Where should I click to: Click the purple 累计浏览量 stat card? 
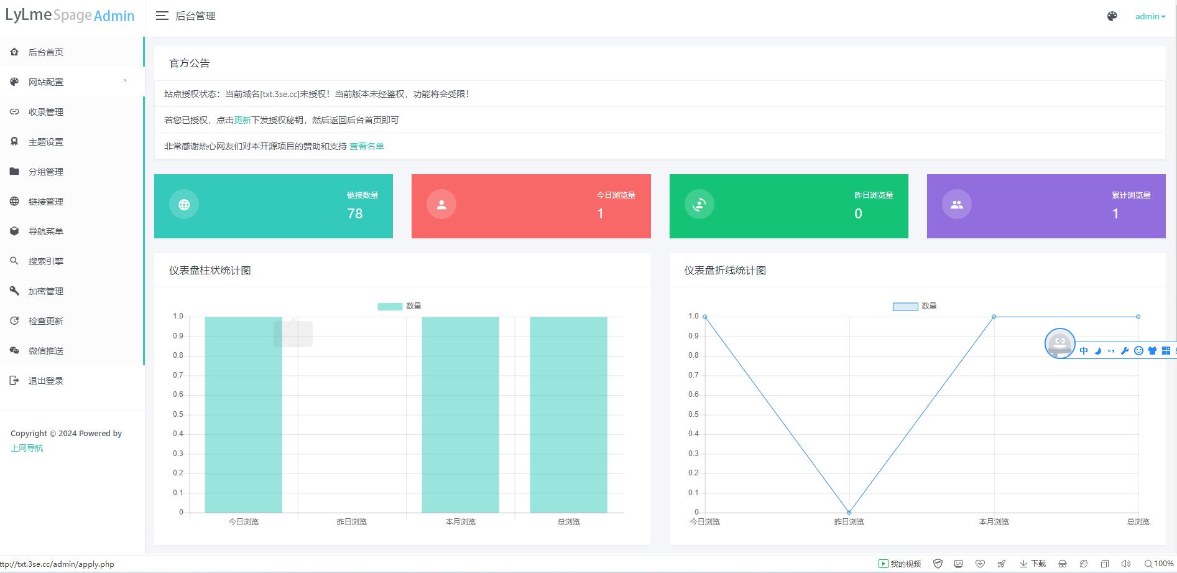click(1046, 206)
